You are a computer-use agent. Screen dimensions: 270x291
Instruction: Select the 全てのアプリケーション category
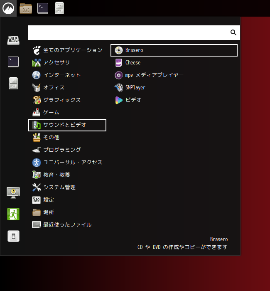pyautogui.click(x=67, y=50)
